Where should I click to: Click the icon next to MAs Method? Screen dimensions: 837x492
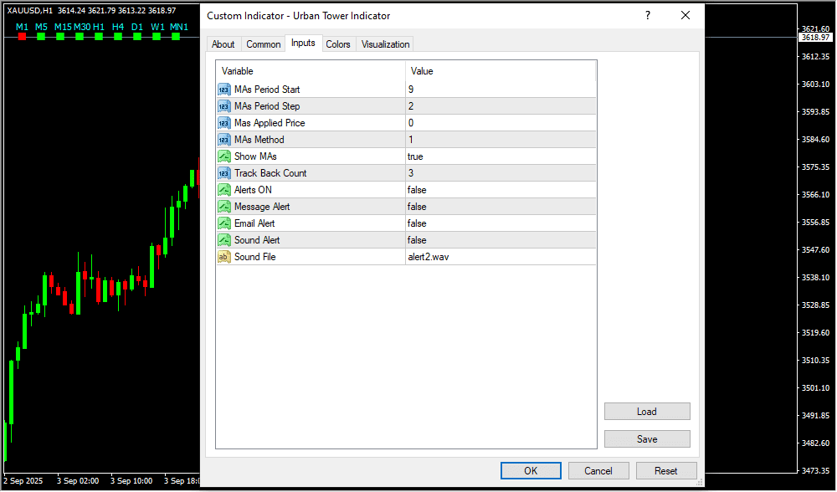click(x=224, y=140)
